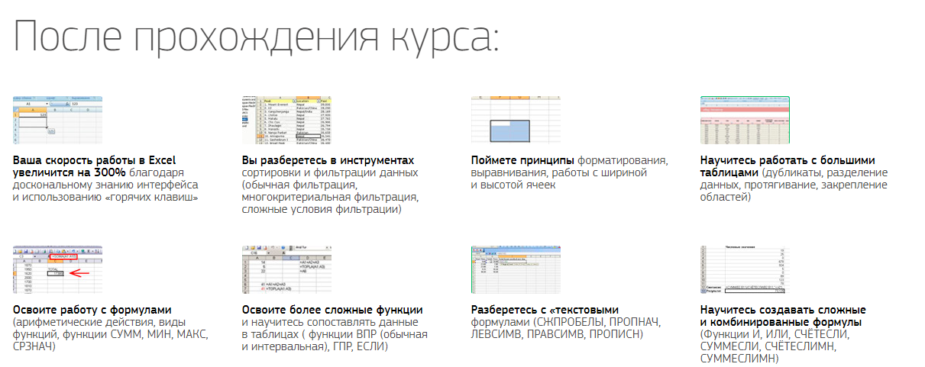
Task: Click text "многокритериальная фильтрация,"
Action: click(330, 197)
